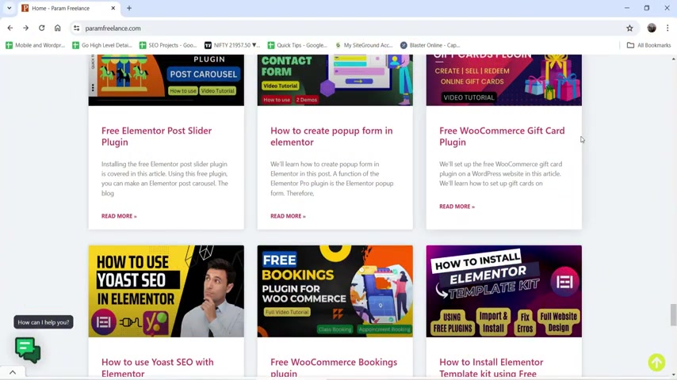Expand the tab search dropdown arrow
The height and width of the screenshot is (380, 677).
9,8
